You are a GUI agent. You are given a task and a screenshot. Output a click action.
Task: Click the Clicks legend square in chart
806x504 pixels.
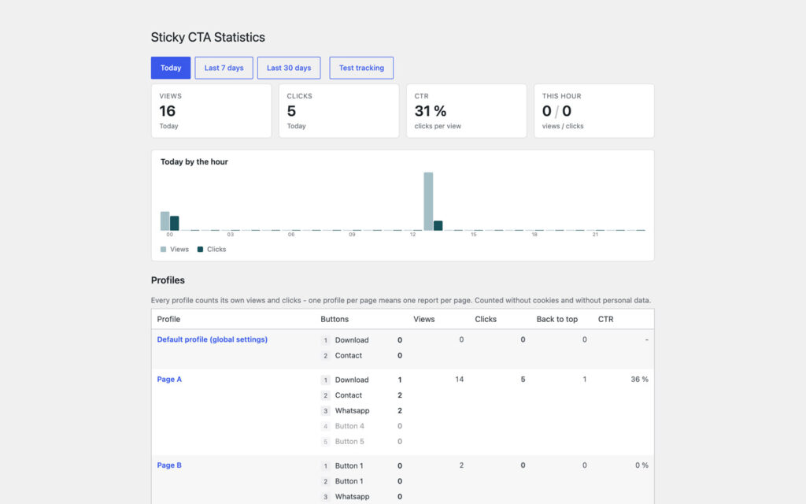(x=201, y=250)
